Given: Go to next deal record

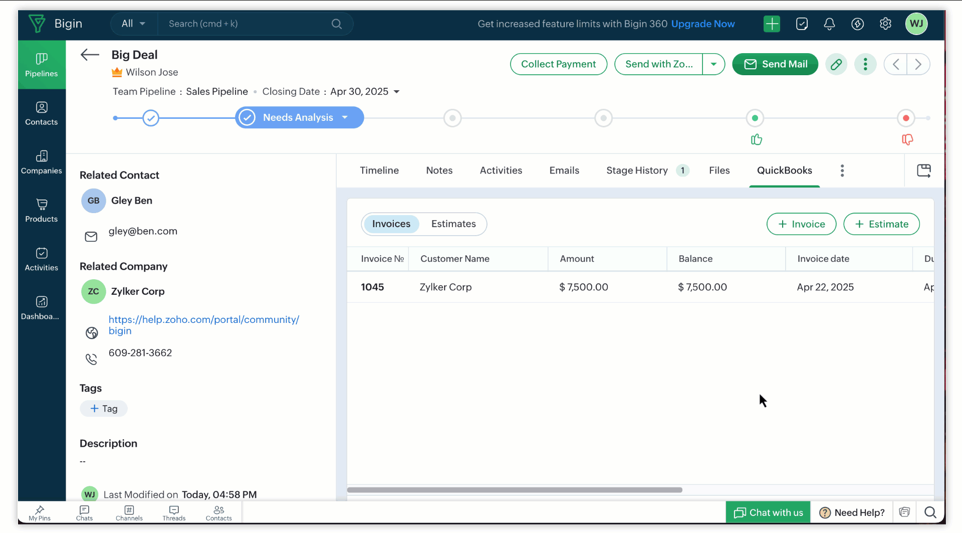Looking at the screenshot, I should [x=918, y=64].
